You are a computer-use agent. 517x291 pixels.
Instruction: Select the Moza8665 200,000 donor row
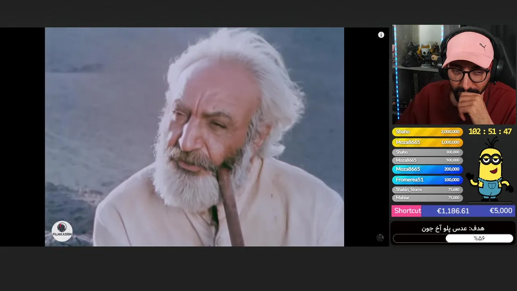coord(427,169)
